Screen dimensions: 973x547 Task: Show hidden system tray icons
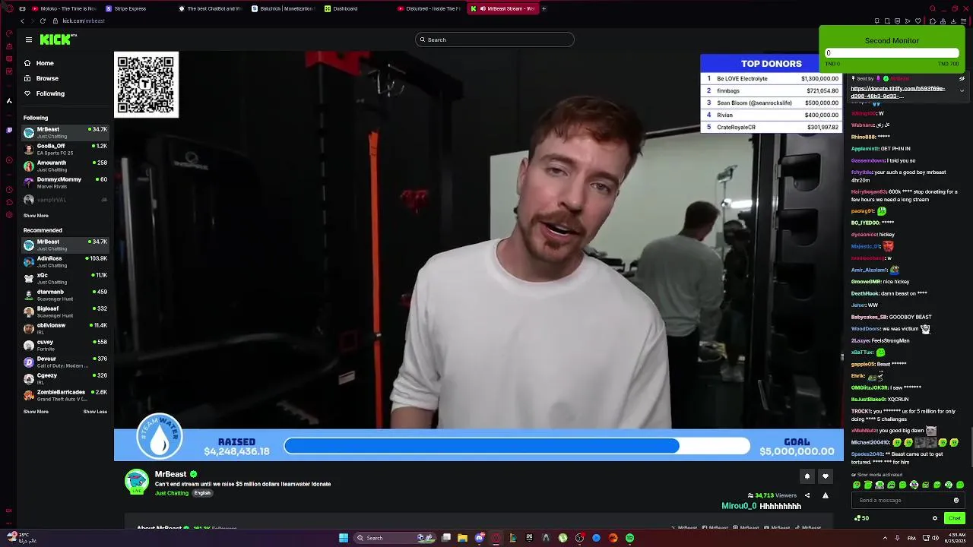click(886, 538)
